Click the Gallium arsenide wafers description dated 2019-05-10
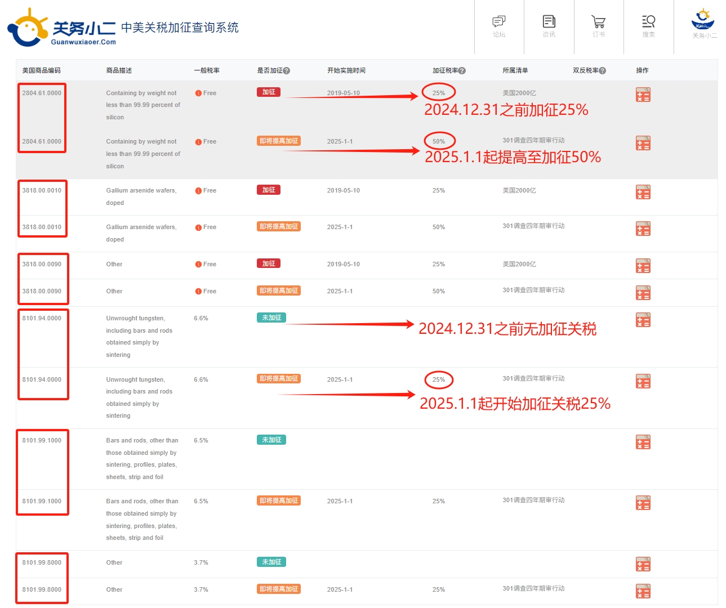Screen dimensions: 726x608 141,196
